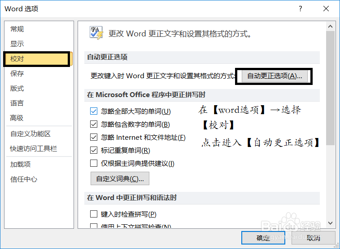Click the 自动更正选项(A)... button
Image resolution: width=340 pixels, height=249 pixels.
[x=275, y=76]
